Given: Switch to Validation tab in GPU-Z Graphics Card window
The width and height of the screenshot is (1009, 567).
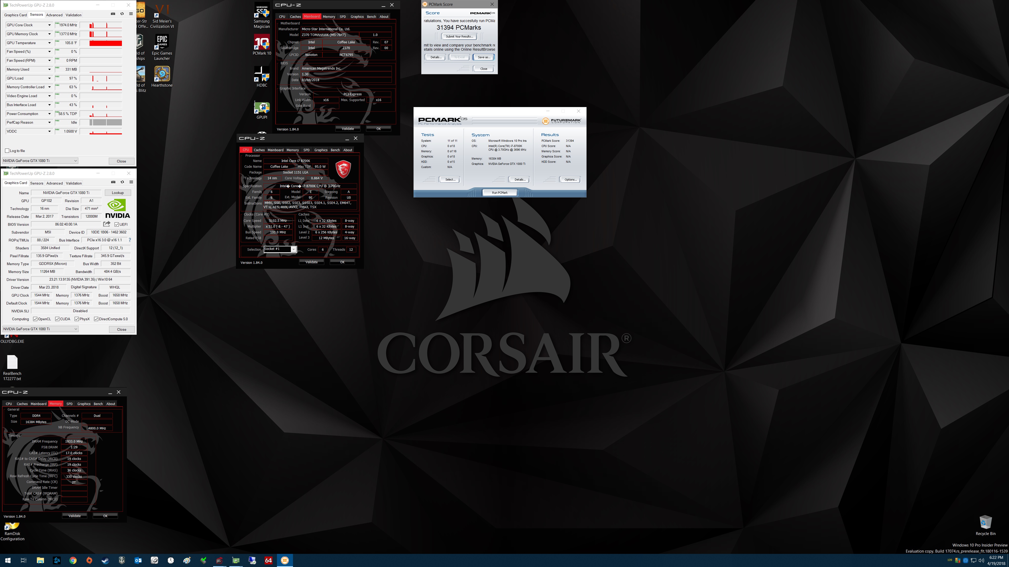Looking at the screenshot, I should tap(74, 183).
